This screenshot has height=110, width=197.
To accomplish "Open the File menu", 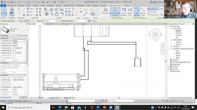I will coord(3,5).
